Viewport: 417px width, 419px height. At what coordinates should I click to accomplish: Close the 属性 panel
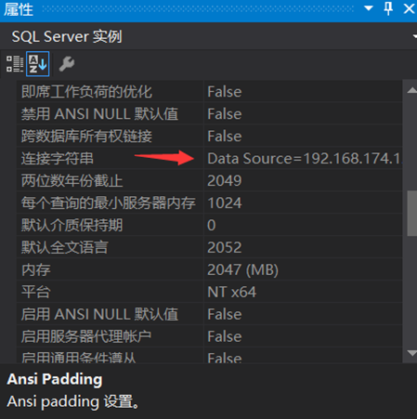coord(409,8)
